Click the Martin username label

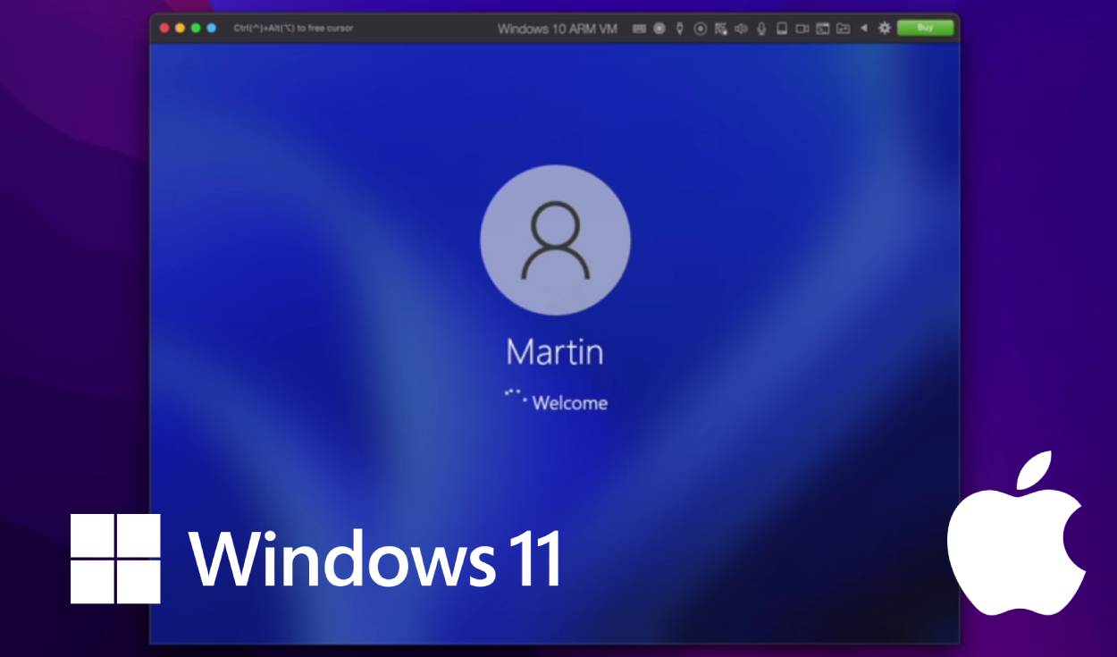click(554, 351)
